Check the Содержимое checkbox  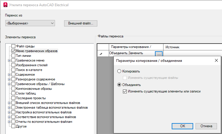click(13, 75)
